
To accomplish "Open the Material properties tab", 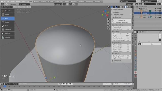I will pos(136,73).
